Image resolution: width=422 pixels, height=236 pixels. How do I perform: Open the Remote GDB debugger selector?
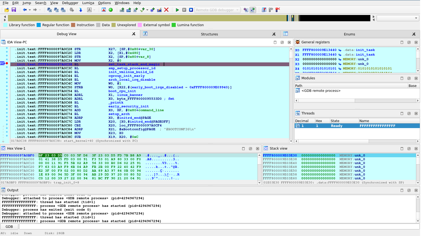click(217, 10)
